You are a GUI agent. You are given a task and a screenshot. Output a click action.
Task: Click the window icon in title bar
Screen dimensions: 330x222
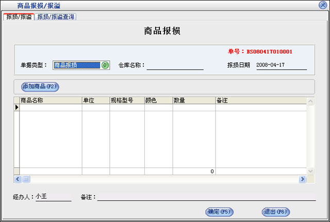(6, 5)
